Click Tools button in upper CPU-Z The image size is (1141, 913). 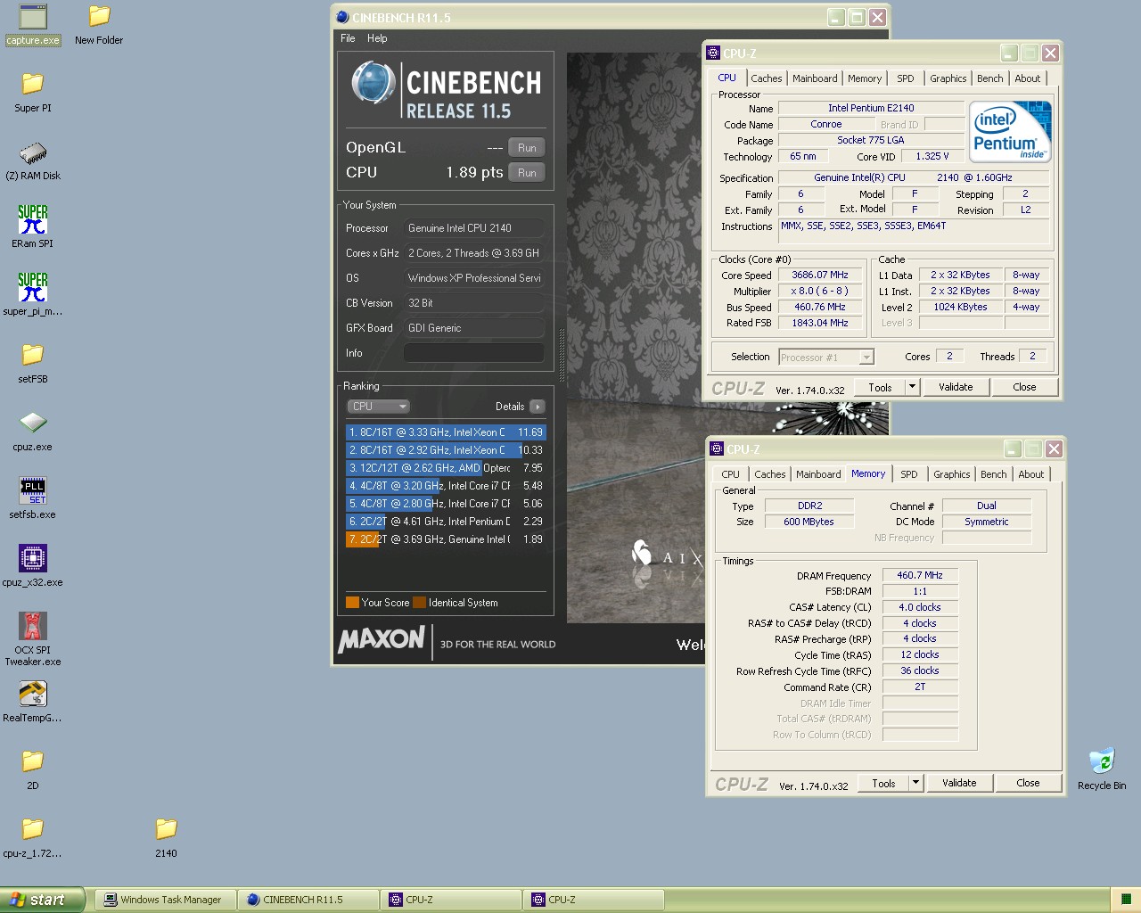click(x=880, y=387)
